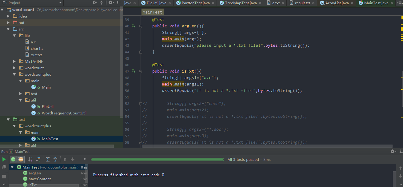
Task: Click scroll-from-source target icon in Project panel
Action: coord(95,3)
